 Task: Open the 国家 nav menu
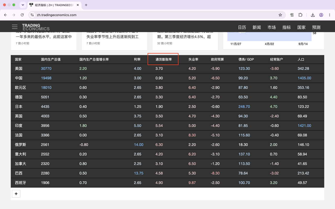tap(301, 27)
